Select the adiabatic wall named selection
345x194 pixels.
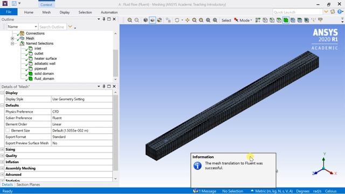45,64
